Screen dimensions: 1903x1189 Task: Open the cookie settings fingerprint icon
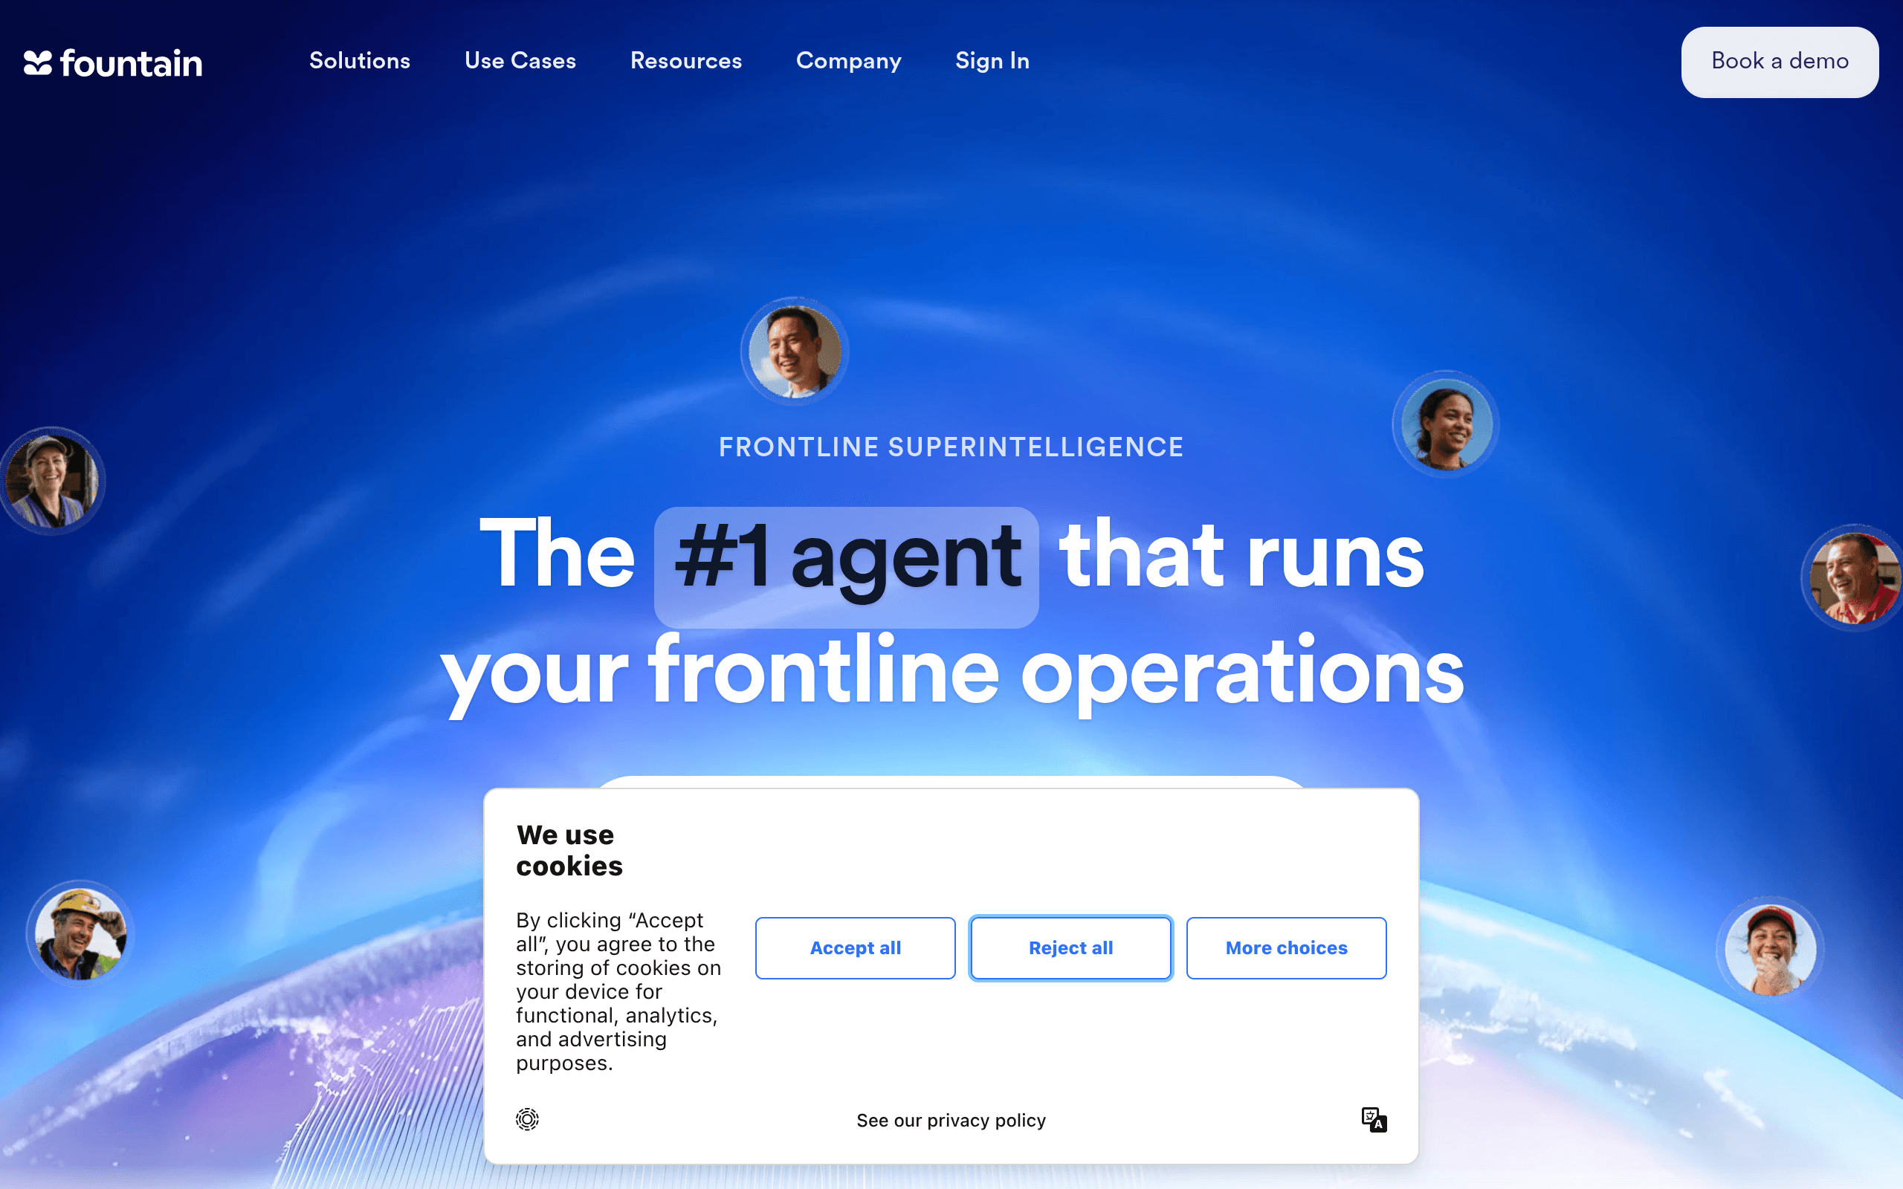tap(527, 1119)
